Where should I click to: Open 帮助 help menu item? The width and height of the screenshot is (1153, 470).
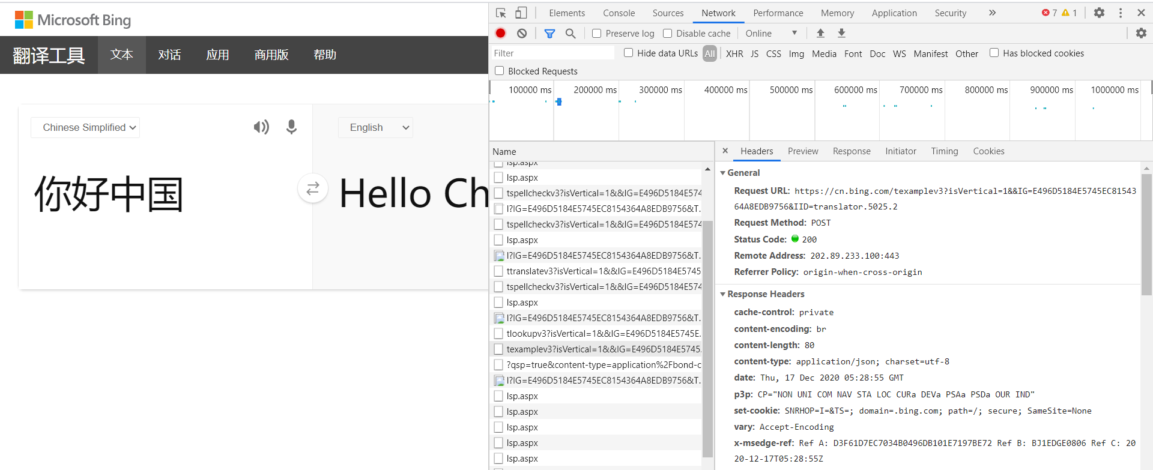click(x=325, y=55)
